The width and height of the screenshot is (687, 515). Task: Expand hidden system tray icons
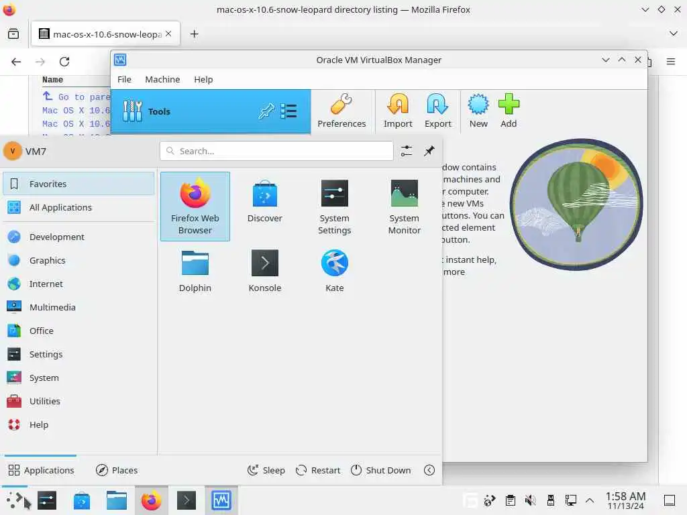coord(590,500)
